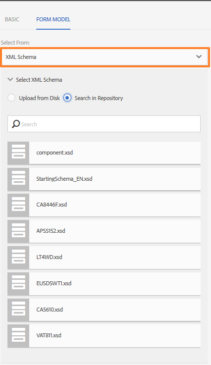The width and height of the screenshot is (211, 365).
Task: Select the component.xsd schema
Action: [104, 153]
